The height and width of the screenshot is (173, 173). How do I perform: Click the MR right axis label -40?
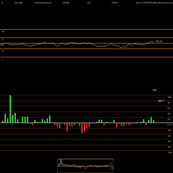click(x=169, y=136)
